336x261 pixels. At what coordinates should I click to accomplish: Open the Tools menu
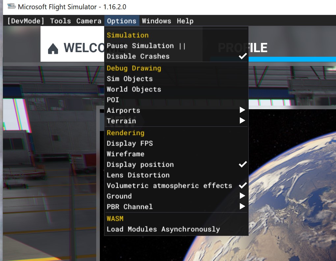(x=60, y=21)
